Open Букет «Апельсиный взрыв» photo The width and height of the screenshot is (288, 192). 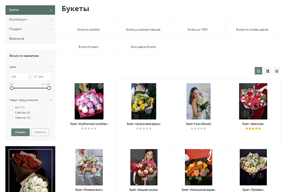coord(199,167)
